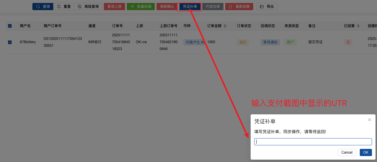Click the 重新结算 resettle button
Image resolution: width=377 pixels, height=162 pixels.
[239, 7]
